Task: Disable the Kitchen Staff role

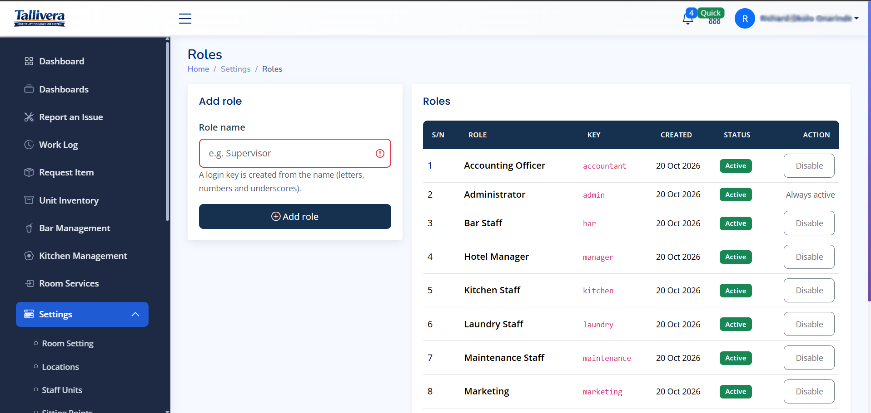Action: click(x=809, y=290)
